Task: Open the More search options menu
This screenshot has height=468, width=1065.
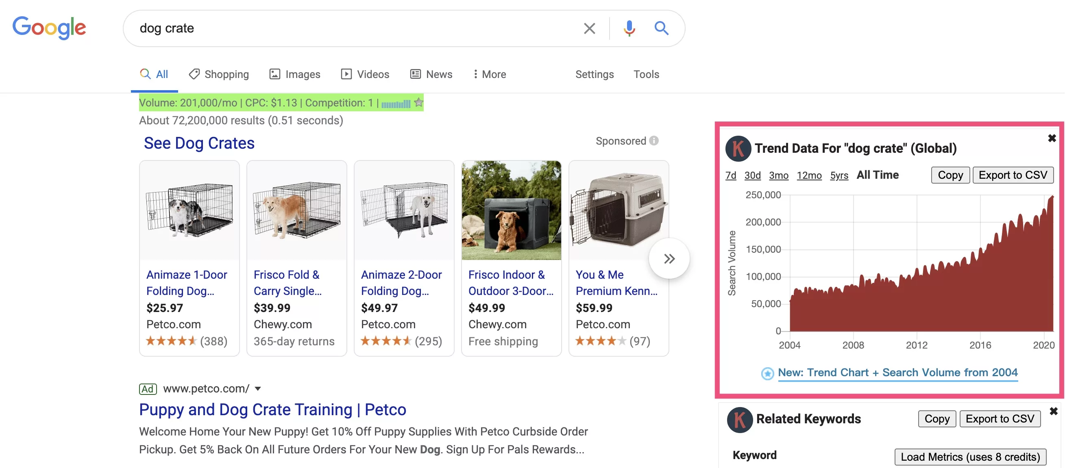Action: (490, 74)
